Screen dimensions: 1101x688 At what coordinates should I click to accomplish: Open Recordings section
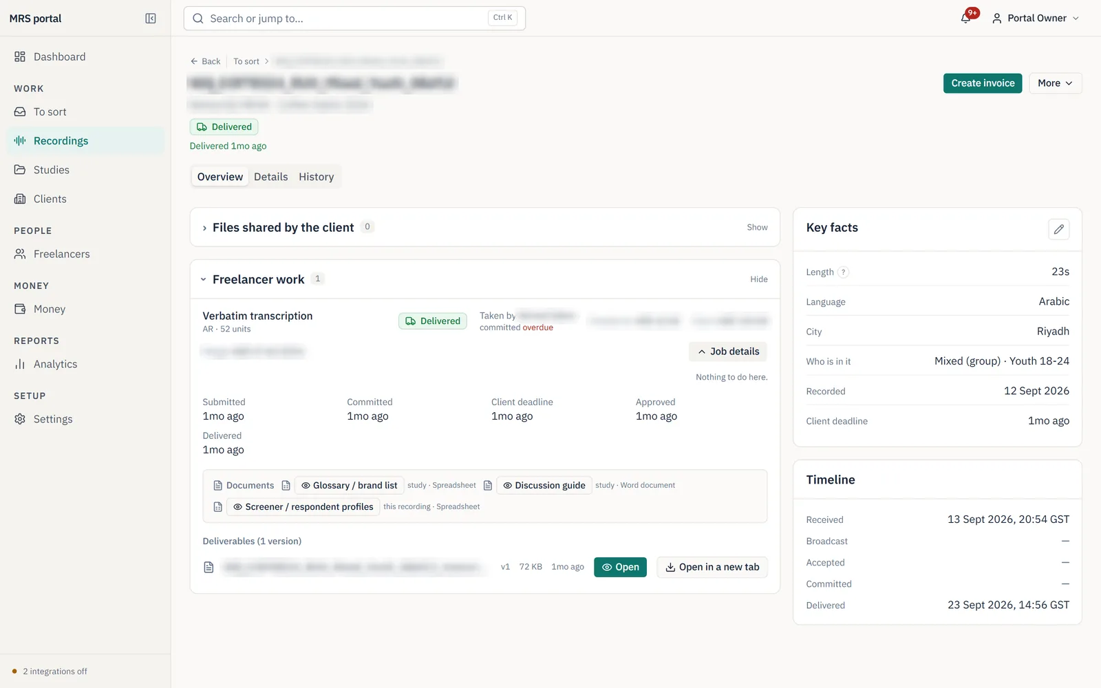point(85,141)
